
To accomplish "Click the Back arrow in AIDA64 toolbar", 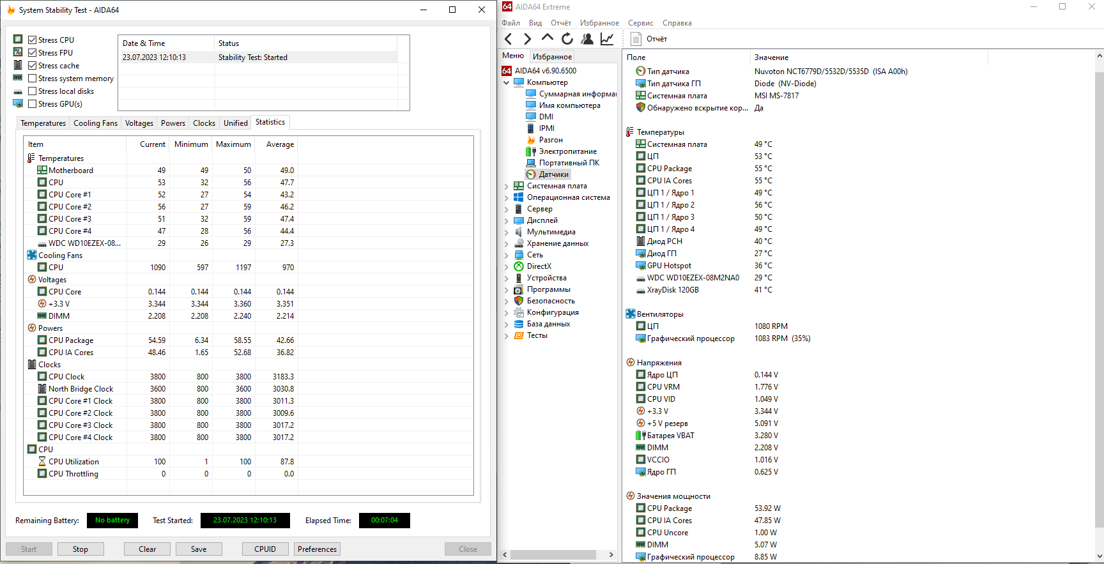I will click(509, 39).
